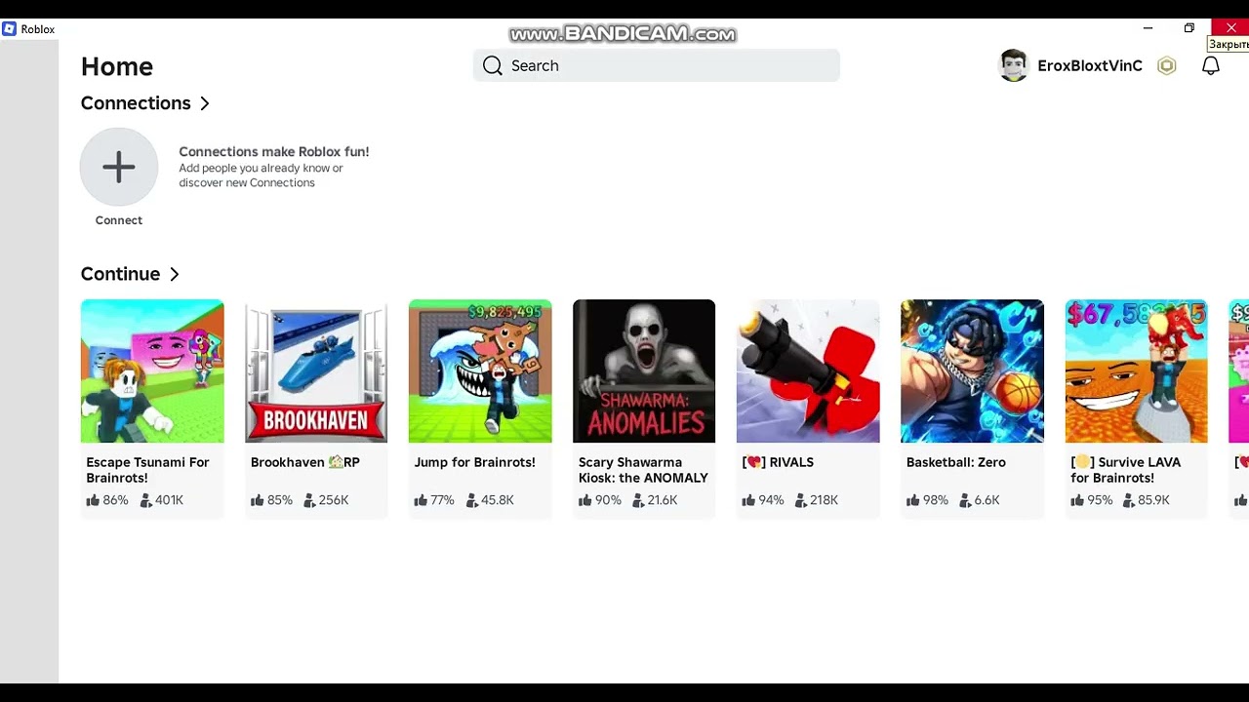Image resolution: width=1249 pixels, height=702 pixels.
Task: Click the Brookhaven RP title text
Action: click(x=305, y=462)
